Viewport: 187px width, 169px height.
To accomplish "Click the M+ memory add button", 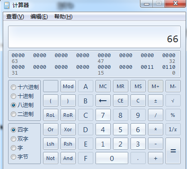I will pos(156,86).
